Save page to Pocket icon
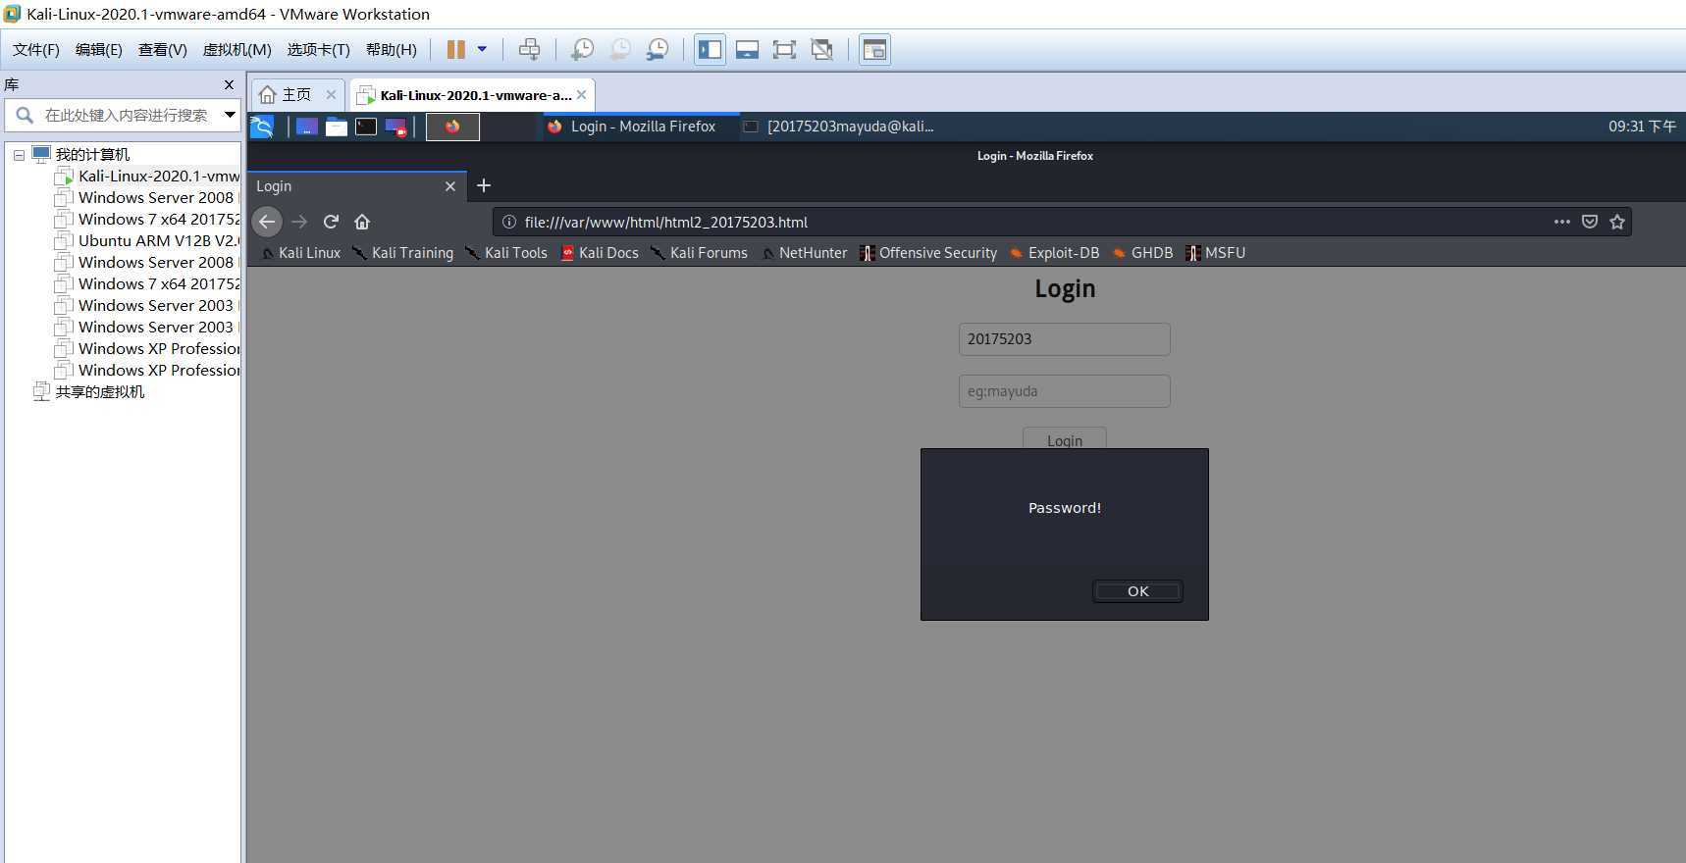The image size is (1686, 863). point(1590,222)
